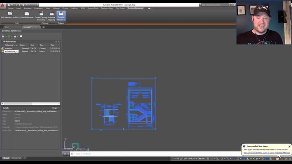Image resolution: width=292 pixels, height=164 pixels.
Task: Show Details view icon in Details panel
Action: 53,108
